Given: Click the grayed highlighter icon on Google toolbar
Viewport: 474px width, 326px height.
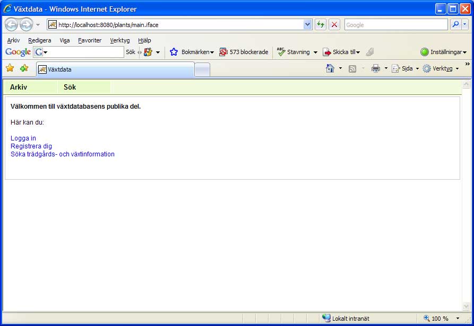Looking at the screenshot, I should [370, 52].
